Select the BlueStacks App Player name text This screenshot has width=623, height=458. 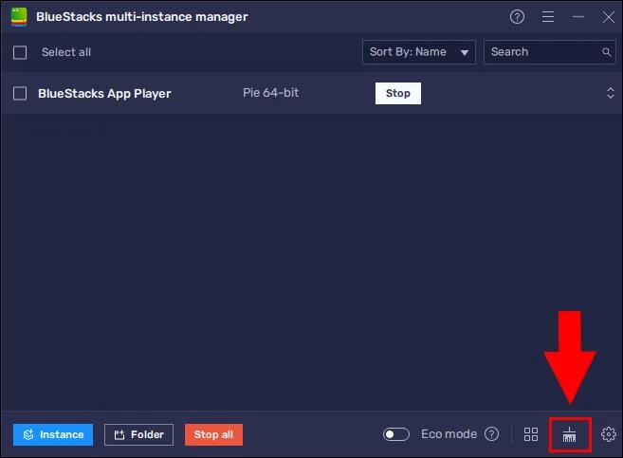click(104, 94)
